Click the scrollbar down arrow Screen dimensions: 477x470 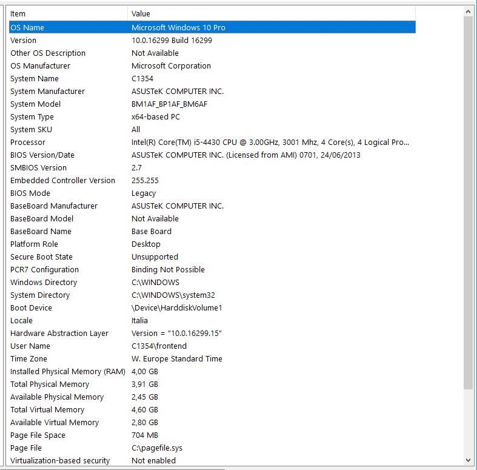[x=468, y=460]
